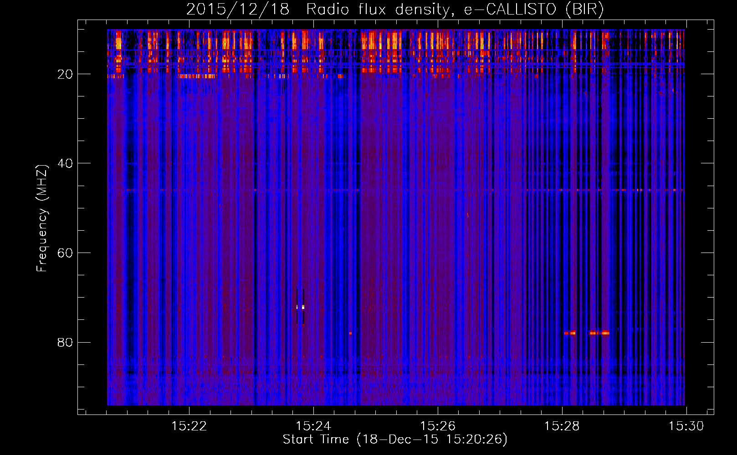Viewport: 737px width, 455px height.
Task: Click the 15:22 time tick label
Action: (189, 426)
